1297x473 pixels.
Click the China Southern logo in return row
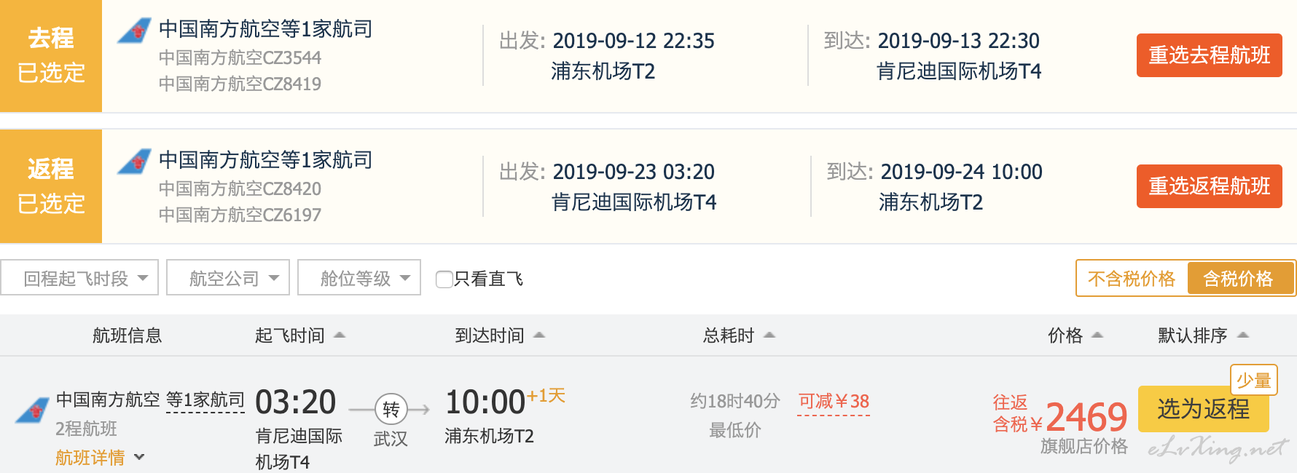coord(134,161)
